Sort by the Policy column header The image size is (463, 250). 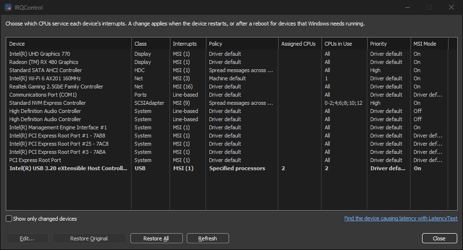[242, 44]
